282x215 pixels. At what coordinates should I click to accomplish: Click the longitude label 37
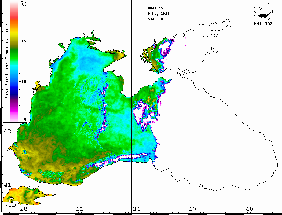193,209
